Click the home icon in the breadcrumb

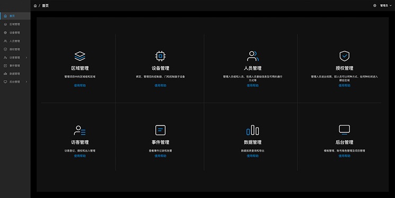[36, 6]
